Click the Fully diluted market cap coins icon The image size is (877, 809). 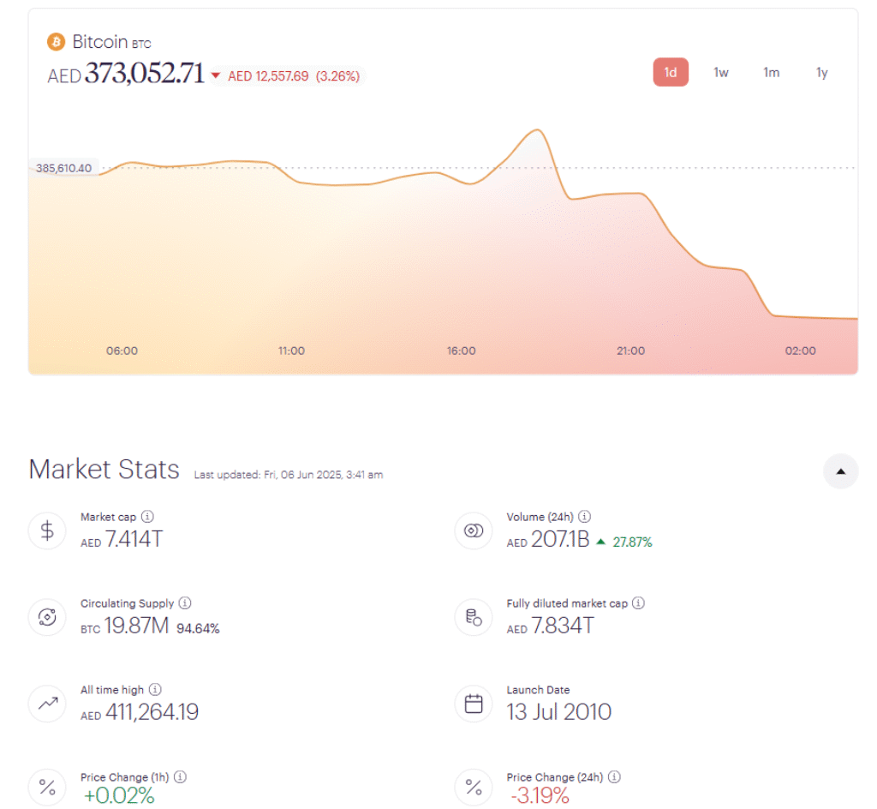coord(474,617)
